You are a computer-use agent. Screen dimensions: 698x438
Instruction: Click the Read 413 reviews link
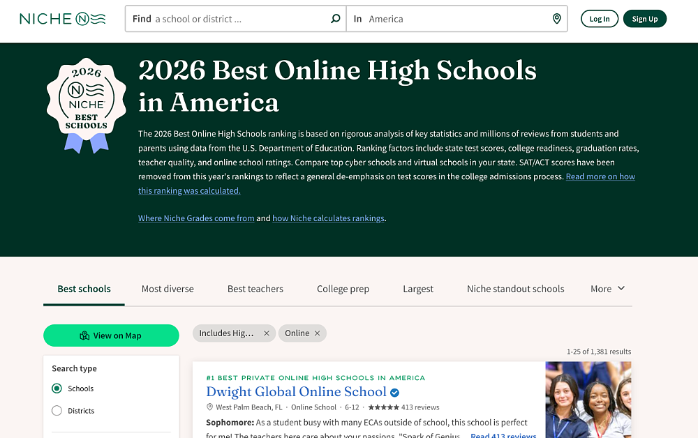click(503, 435)
